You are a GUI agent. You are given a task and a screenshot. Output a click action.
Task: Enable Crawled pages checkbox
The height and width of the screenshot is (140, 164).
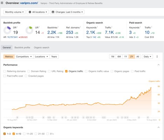(26, 76)
